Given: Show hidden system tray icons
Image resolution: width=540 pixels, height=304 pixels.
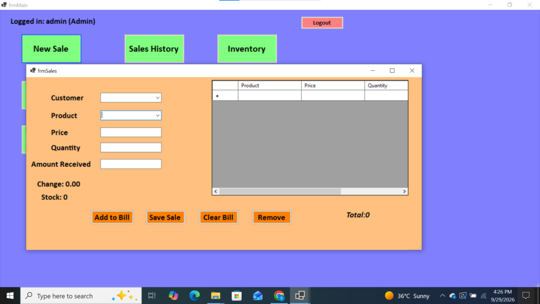Looking at the screenshot, I should (442, 296).
